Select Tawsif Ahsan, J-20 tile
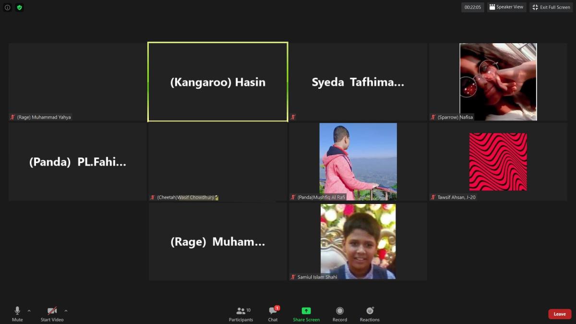 pyautogui.click(x=498, y=162)
